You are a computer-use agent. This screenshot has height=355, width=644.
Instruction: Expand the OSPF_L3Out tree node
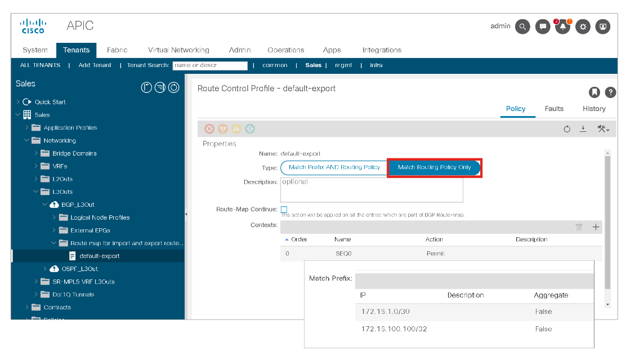coord(45,269)
